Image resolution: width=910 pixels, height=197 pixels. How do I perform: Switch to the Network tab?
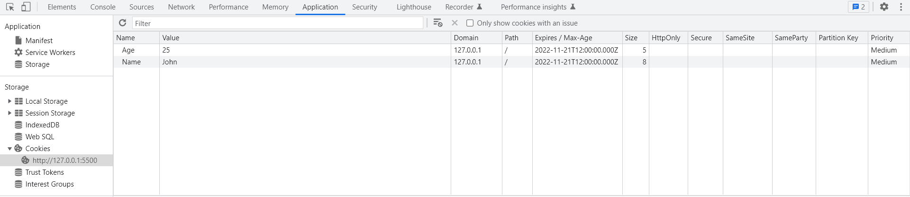coord(181,7)
